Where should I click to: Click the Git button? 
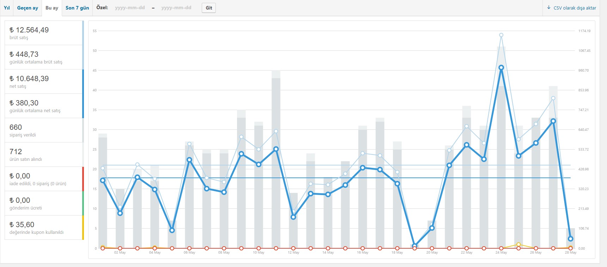pos(209,8)
